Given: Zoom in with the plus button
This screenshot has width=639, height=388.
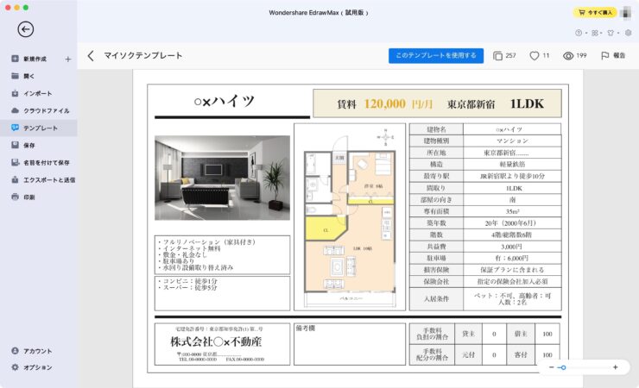Looking at the screenshot, I should point(615,367).
